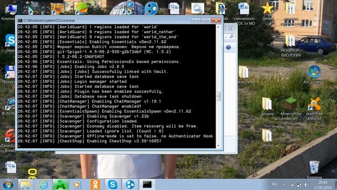Click the 'Configuration loaded.' Scavenger line

click(x=78, y=121)
